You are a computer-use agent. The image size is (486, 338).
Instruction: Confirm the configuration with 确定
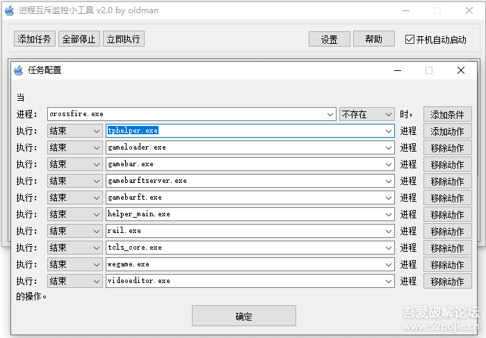[244, 316]
